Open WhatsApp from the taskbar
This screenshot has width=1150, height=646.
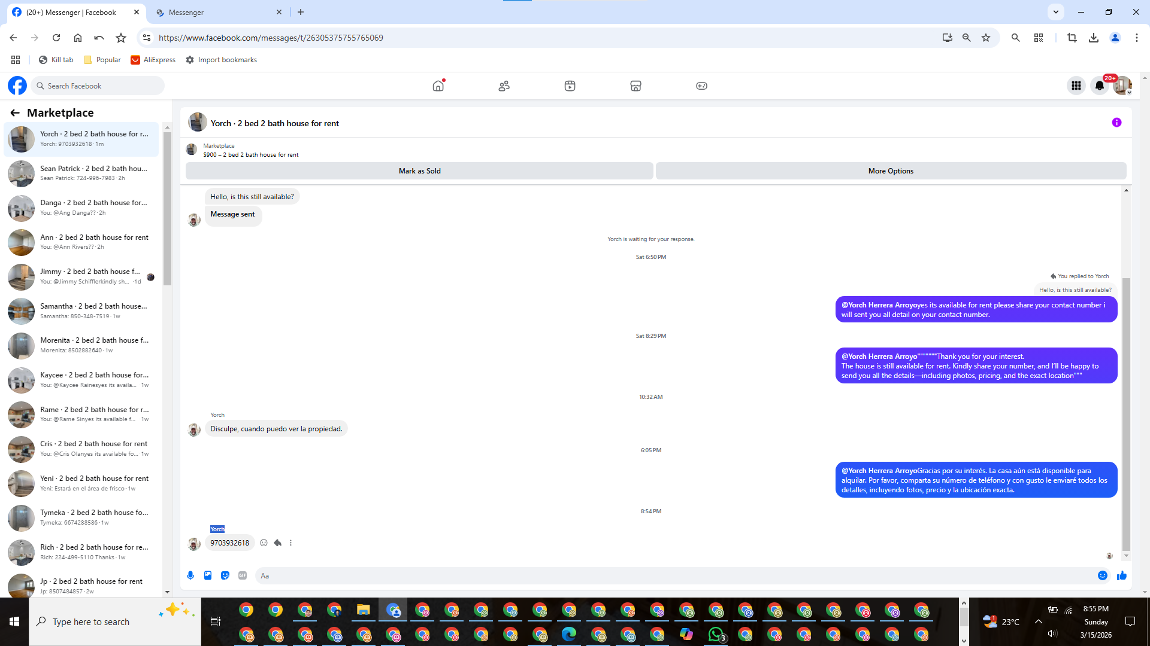tap(716, 634)
